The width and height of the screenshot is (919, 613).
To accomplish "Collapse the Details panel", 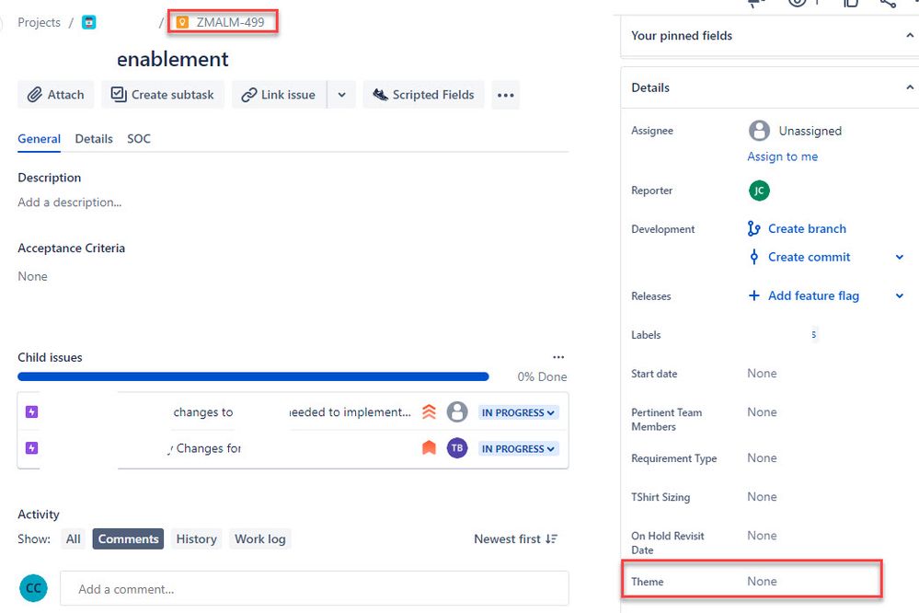I will click(909, 87).
